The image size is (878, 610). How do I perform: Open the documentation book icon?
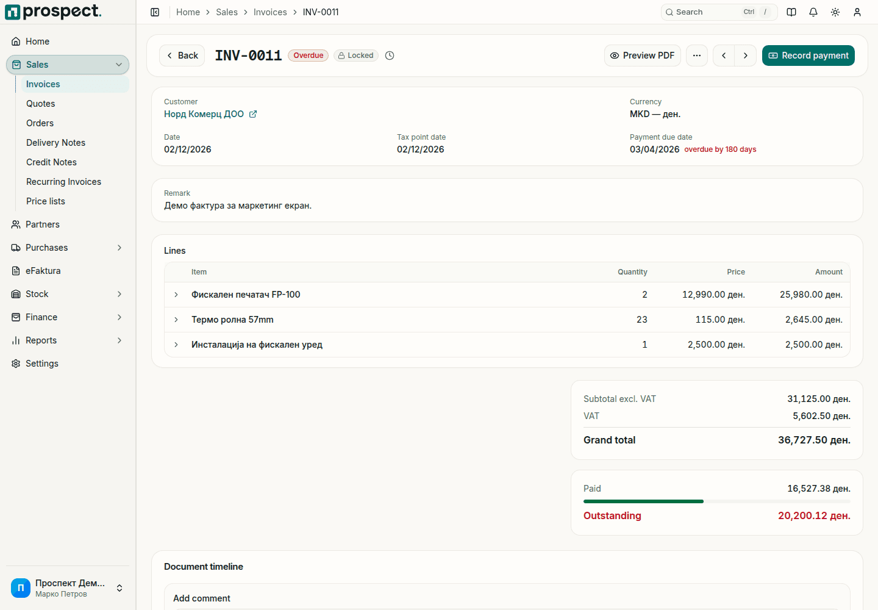791,12
